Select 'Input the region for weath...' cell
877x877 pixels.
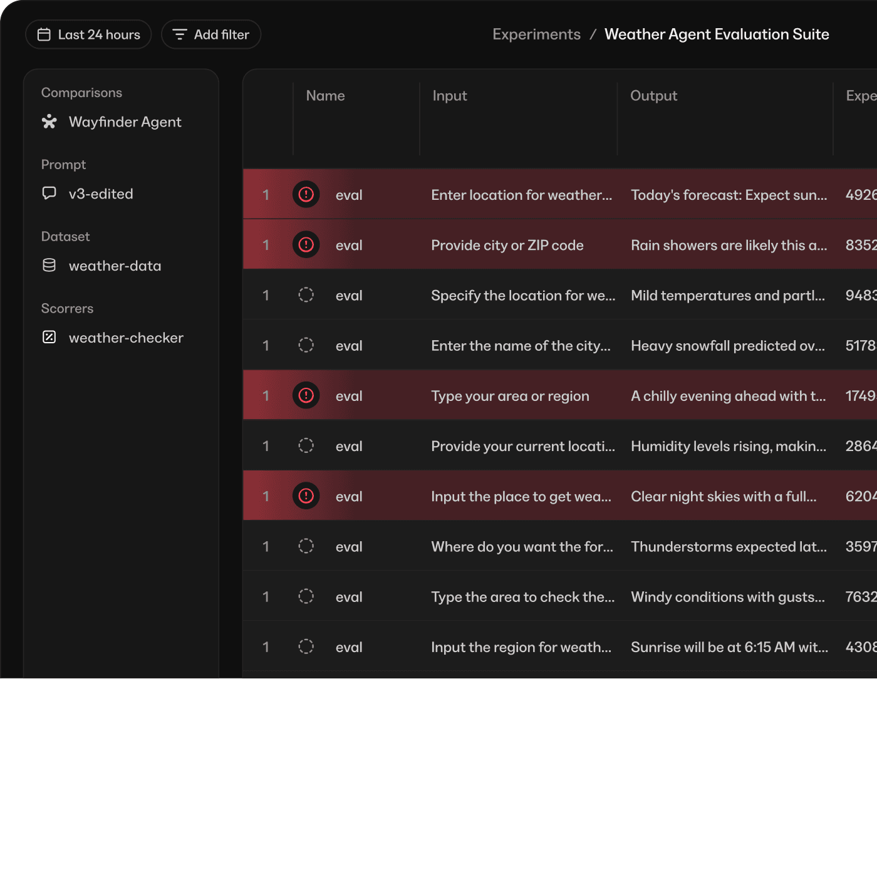[x=521, y=648]
